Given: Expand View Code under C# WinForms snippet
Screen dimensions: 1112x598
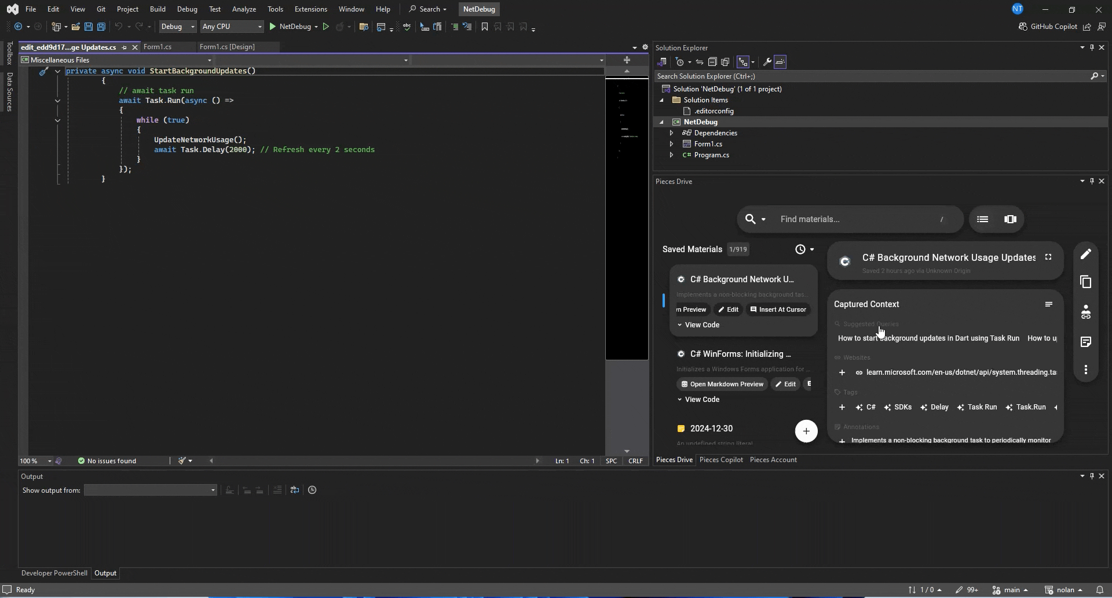Looking at the screenshot, I should [x=698, y=400].
